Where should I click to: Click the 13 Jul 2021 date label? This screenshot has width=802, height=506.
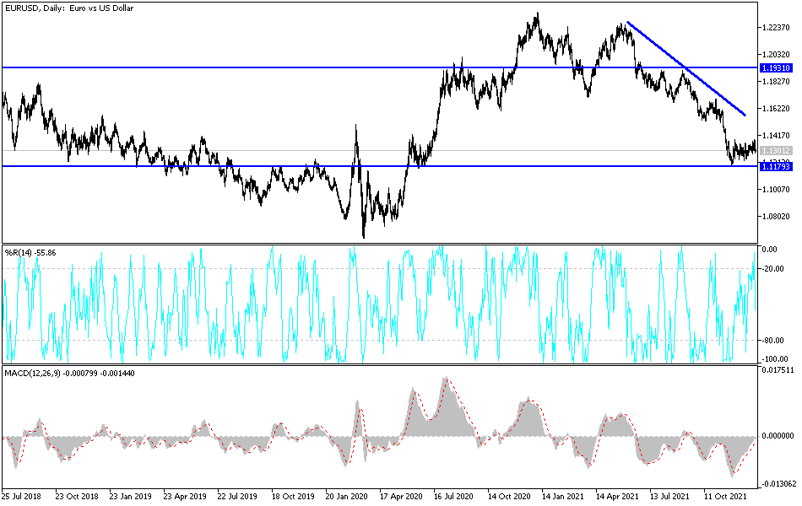coord(669,496)
